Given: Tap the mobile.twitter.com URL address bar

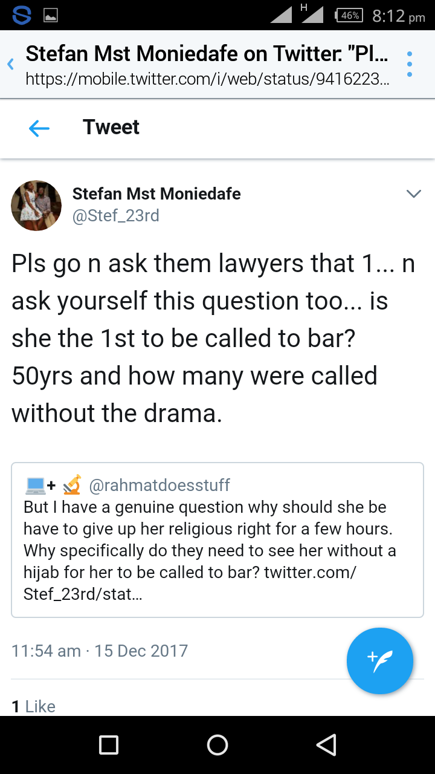Looking at the screenshot, I should pos(207,79).
